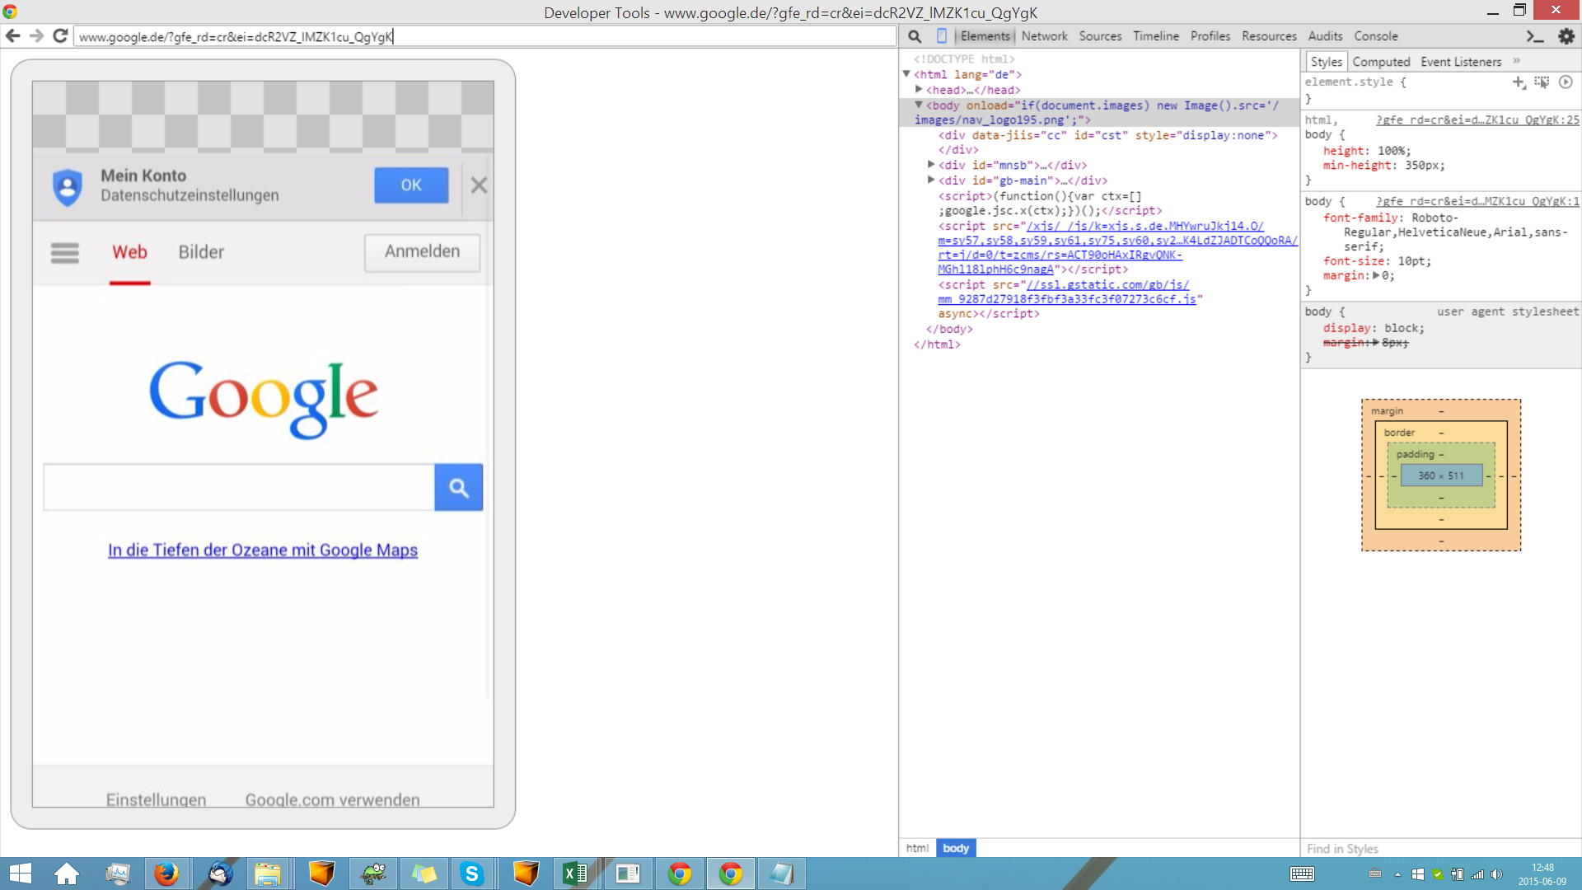Open the Resources tab
This screenshot has height=890, width=1582.
1269,36
